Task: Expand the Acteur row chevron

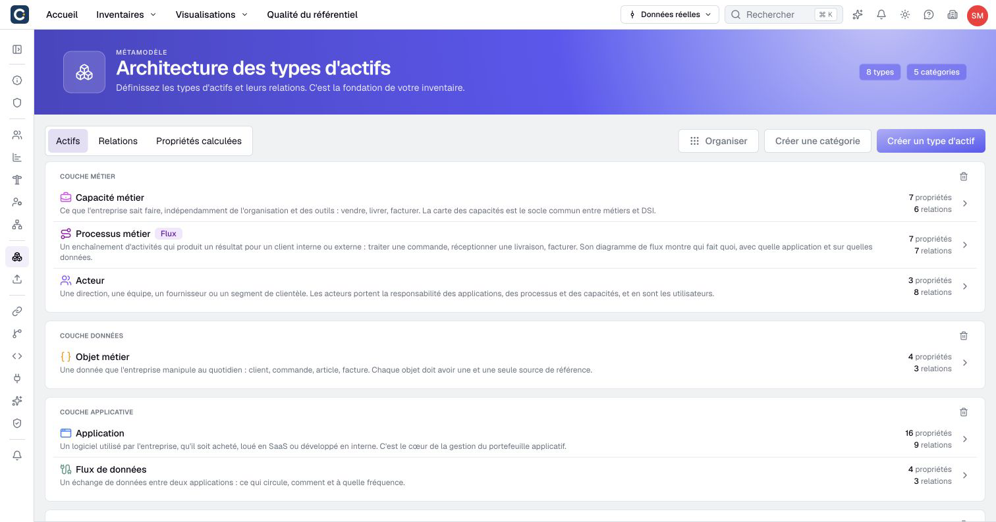Action: click(965, 286)
